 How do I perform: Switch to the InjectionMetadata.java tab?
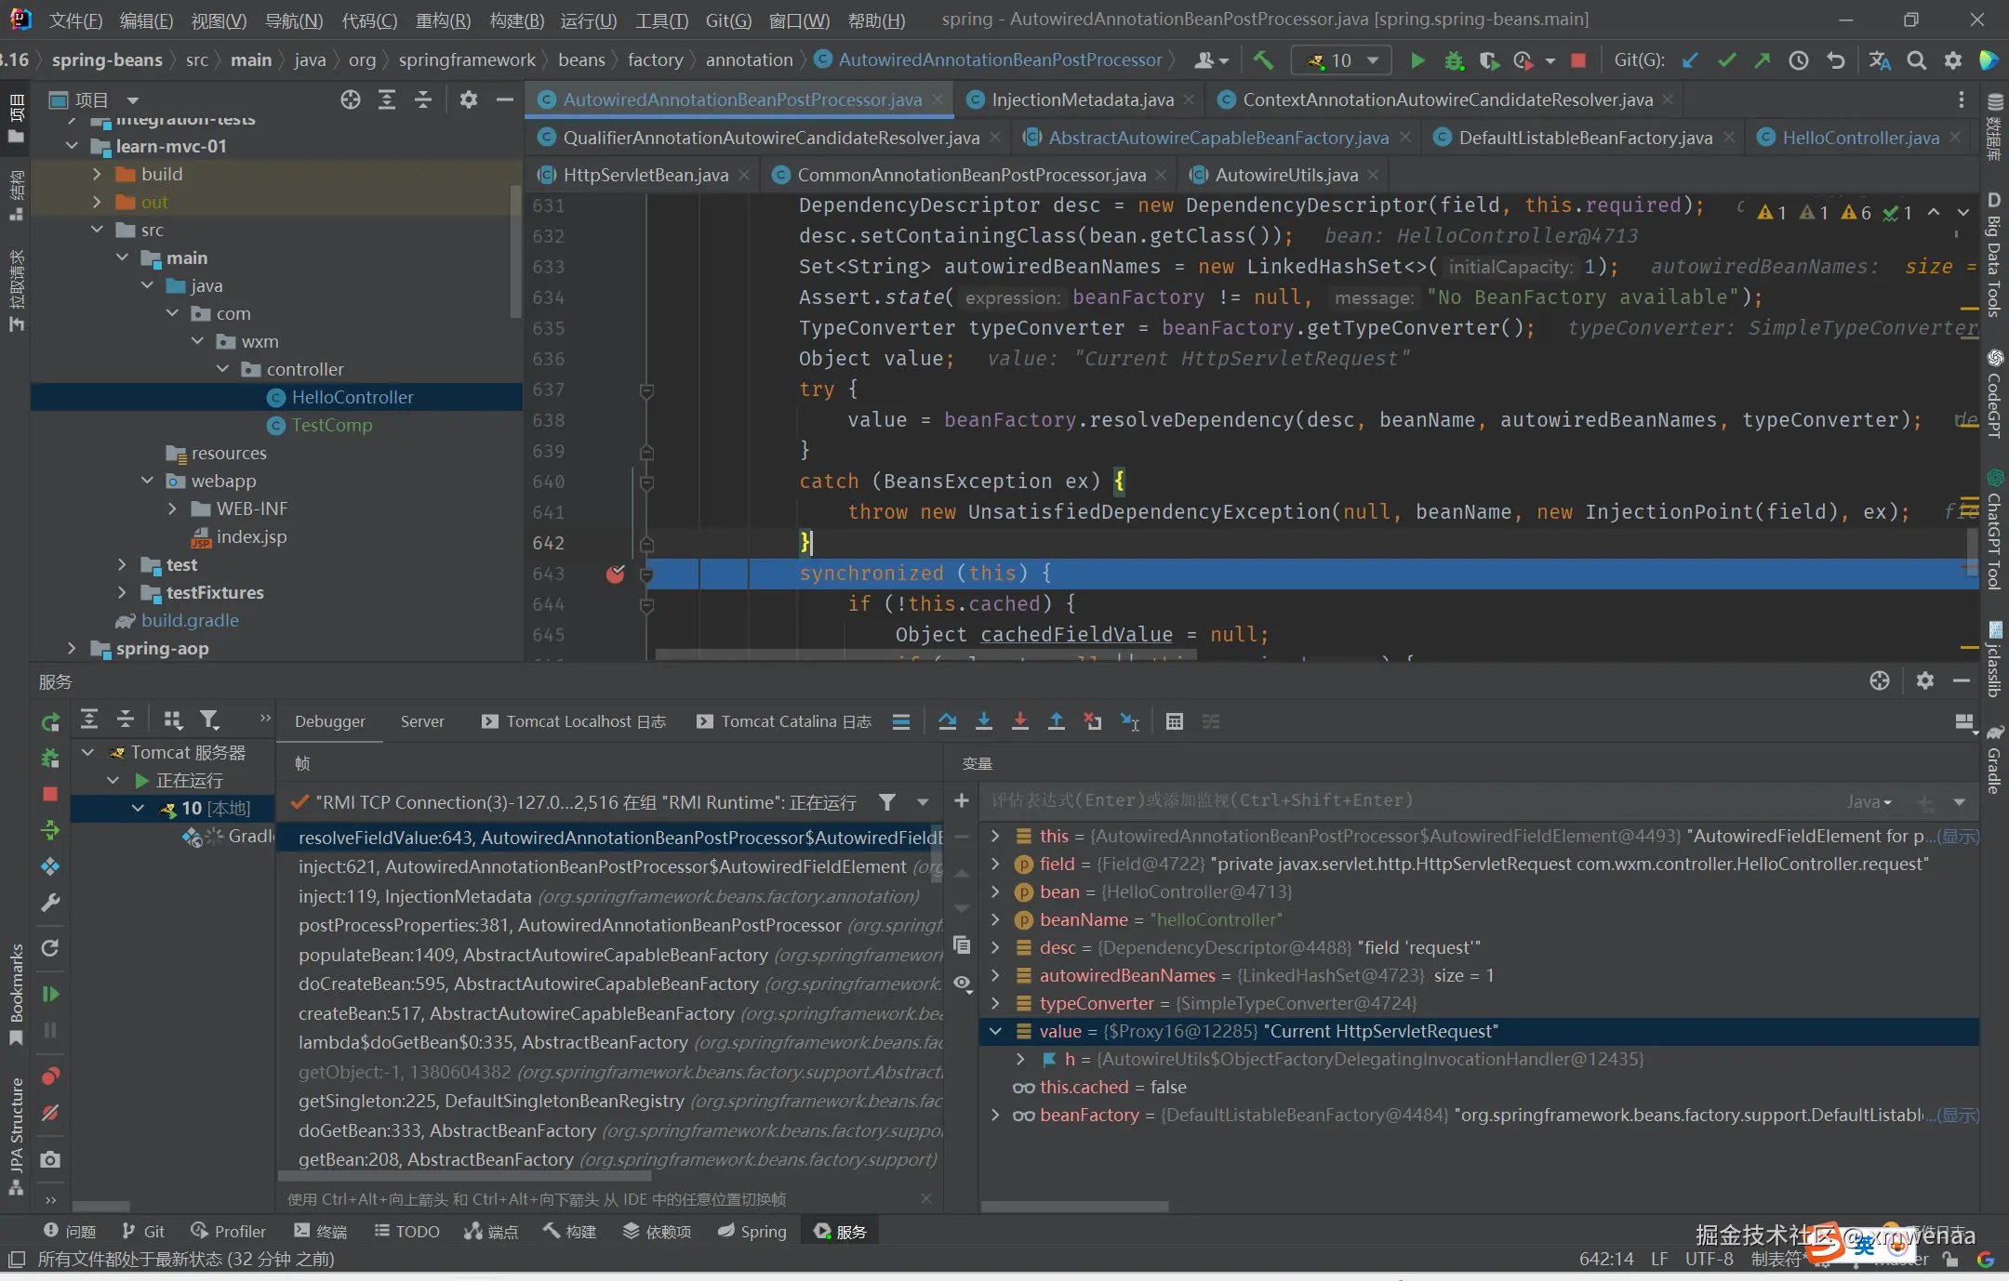point(1082,99)
